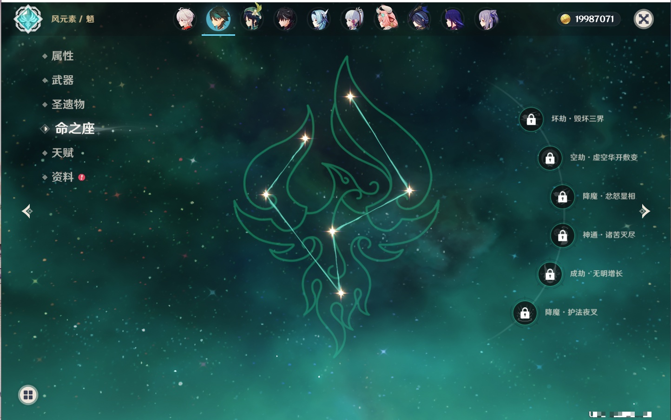The image size is (671, 420).
Task: Open the 资料 profile tab
Action: (62, 177)
